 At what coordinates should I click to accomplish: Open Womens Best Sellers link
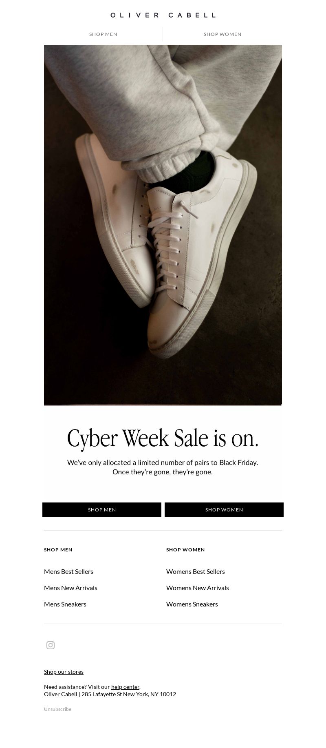coord(196,571)
